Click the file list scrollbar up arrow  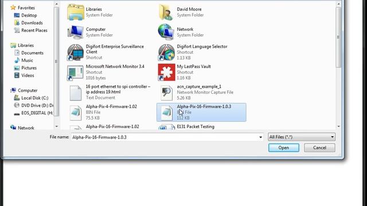tap(338, 4)
